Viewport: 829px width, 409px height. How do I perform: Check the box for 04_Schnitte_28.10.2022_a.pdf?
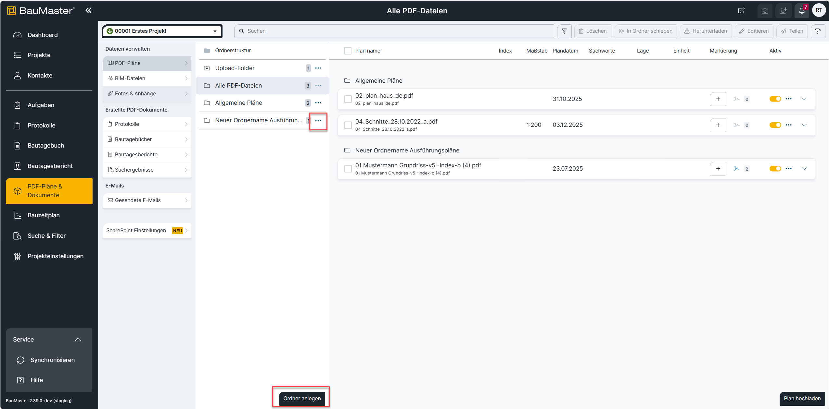pos(348,125)
